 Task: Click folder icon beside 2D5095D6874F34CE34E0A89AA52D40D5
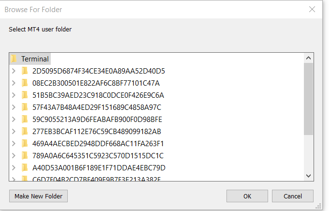(x=25, y=71)
